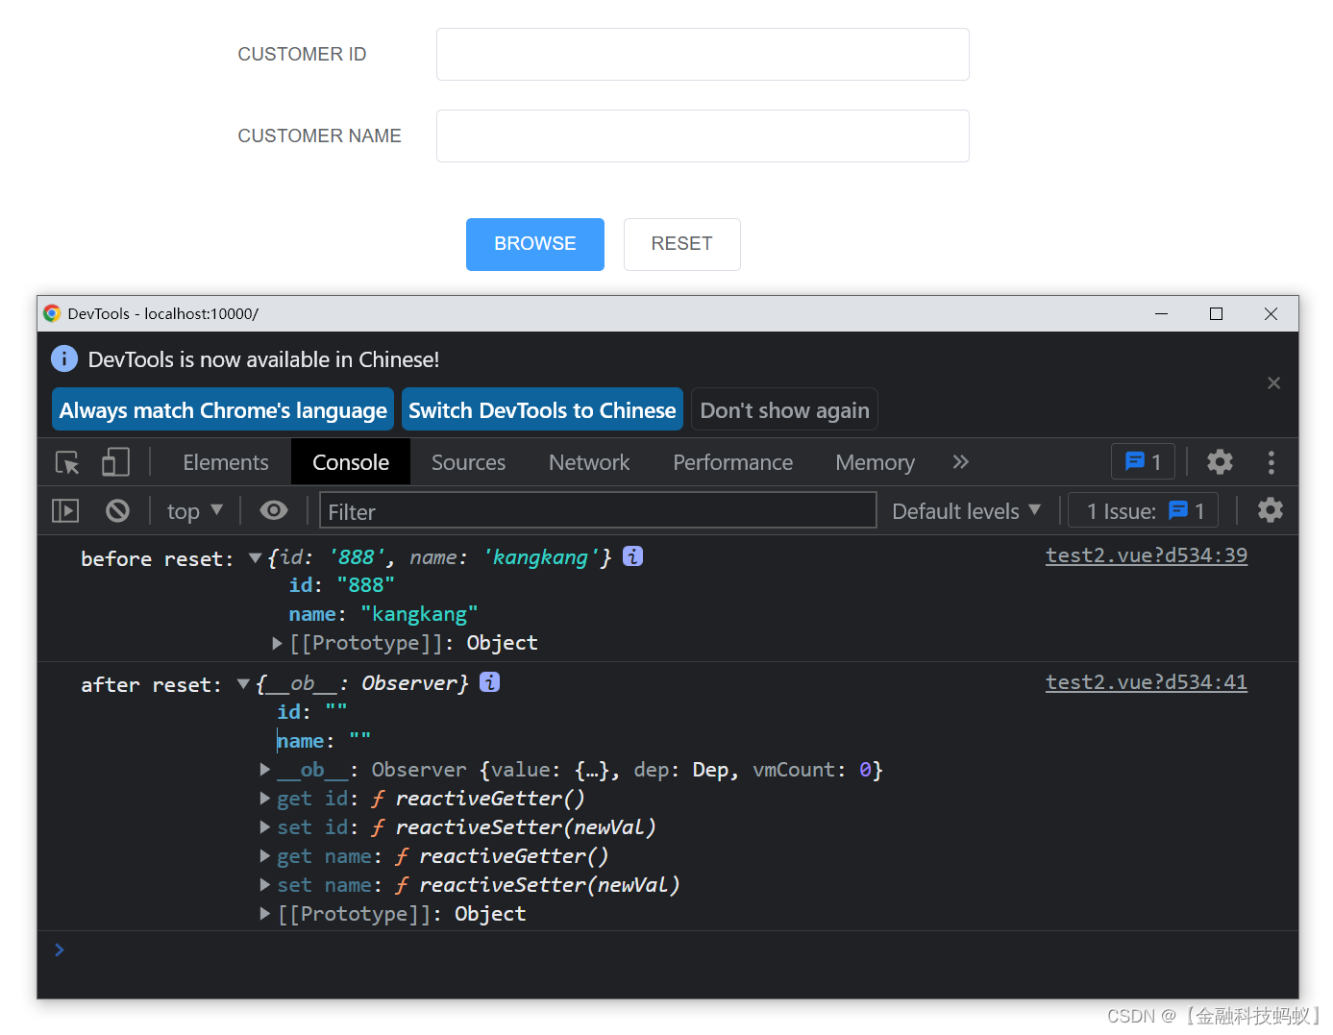The height and width of the screenshot is (1035, 1333).
Task: Click the info icon beside the kangkang object
Action: pos(632,556)
